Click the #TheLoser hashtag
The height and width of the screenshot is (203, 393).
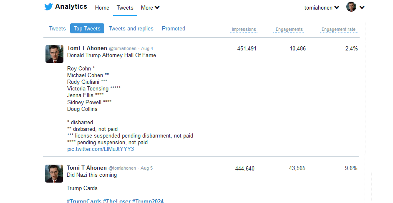coord(117,201)
